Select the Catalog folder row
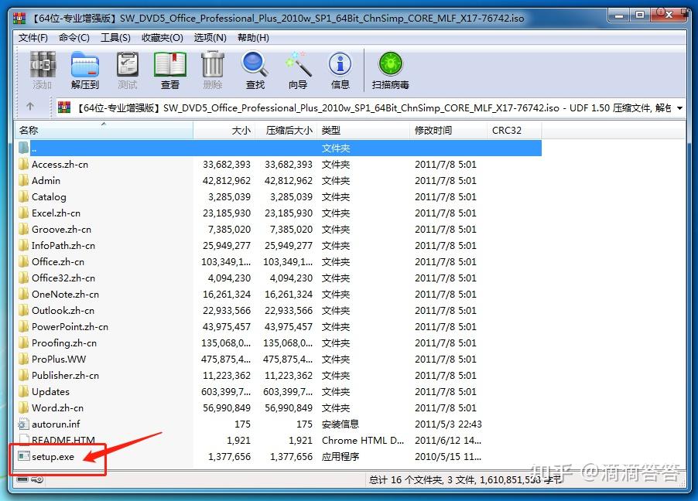 coord(279,196)
